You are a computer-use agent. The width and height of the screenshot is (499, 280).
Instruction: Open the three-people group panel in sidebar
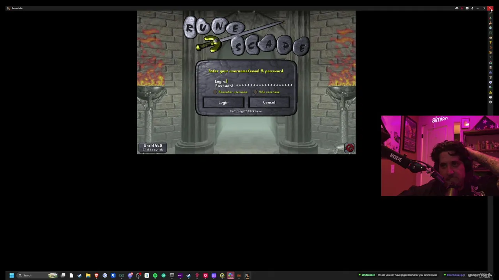point(490,72)
